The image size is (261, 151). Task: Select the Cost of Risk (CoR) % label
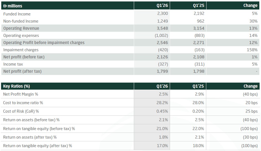[21, 111]
